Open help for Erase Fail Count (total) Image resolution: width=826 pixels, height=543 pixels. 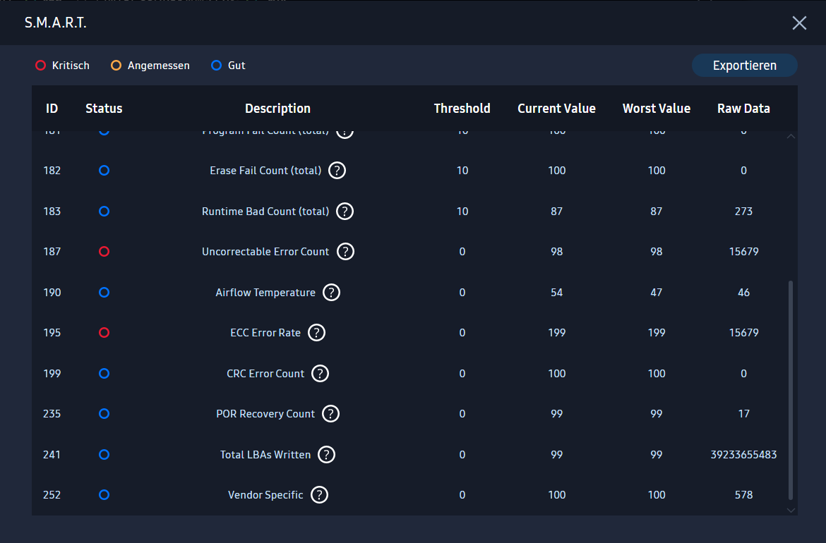(x=337, y=171)
